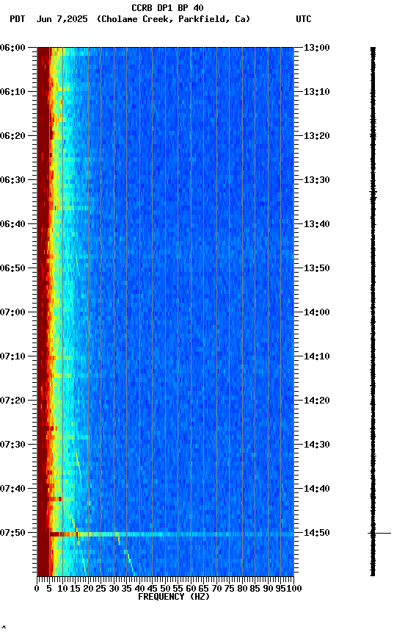Screen dimensions: 405x635
Task: Click the 14:00 UTC time label
Action: pos(317,312)
